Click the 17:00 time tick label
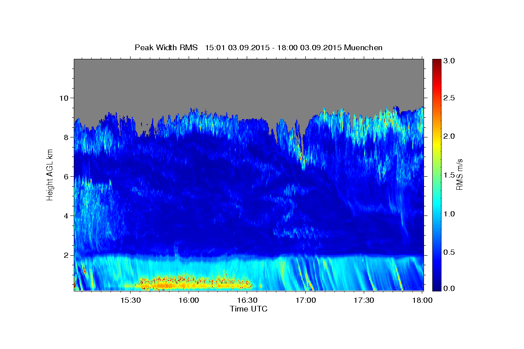 click(306, 300)
